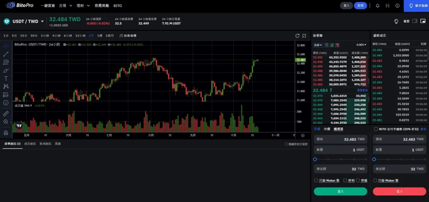Viewport: 429px width, 202px height.
Task: Click the 費率 fee rate link
Action: coord(423,129)
